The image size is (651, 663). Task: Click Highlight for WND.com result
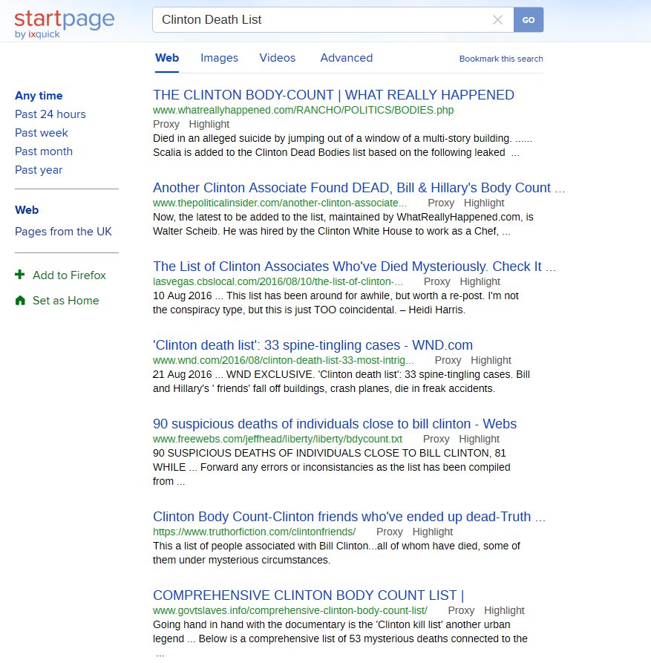click(491, 360)
